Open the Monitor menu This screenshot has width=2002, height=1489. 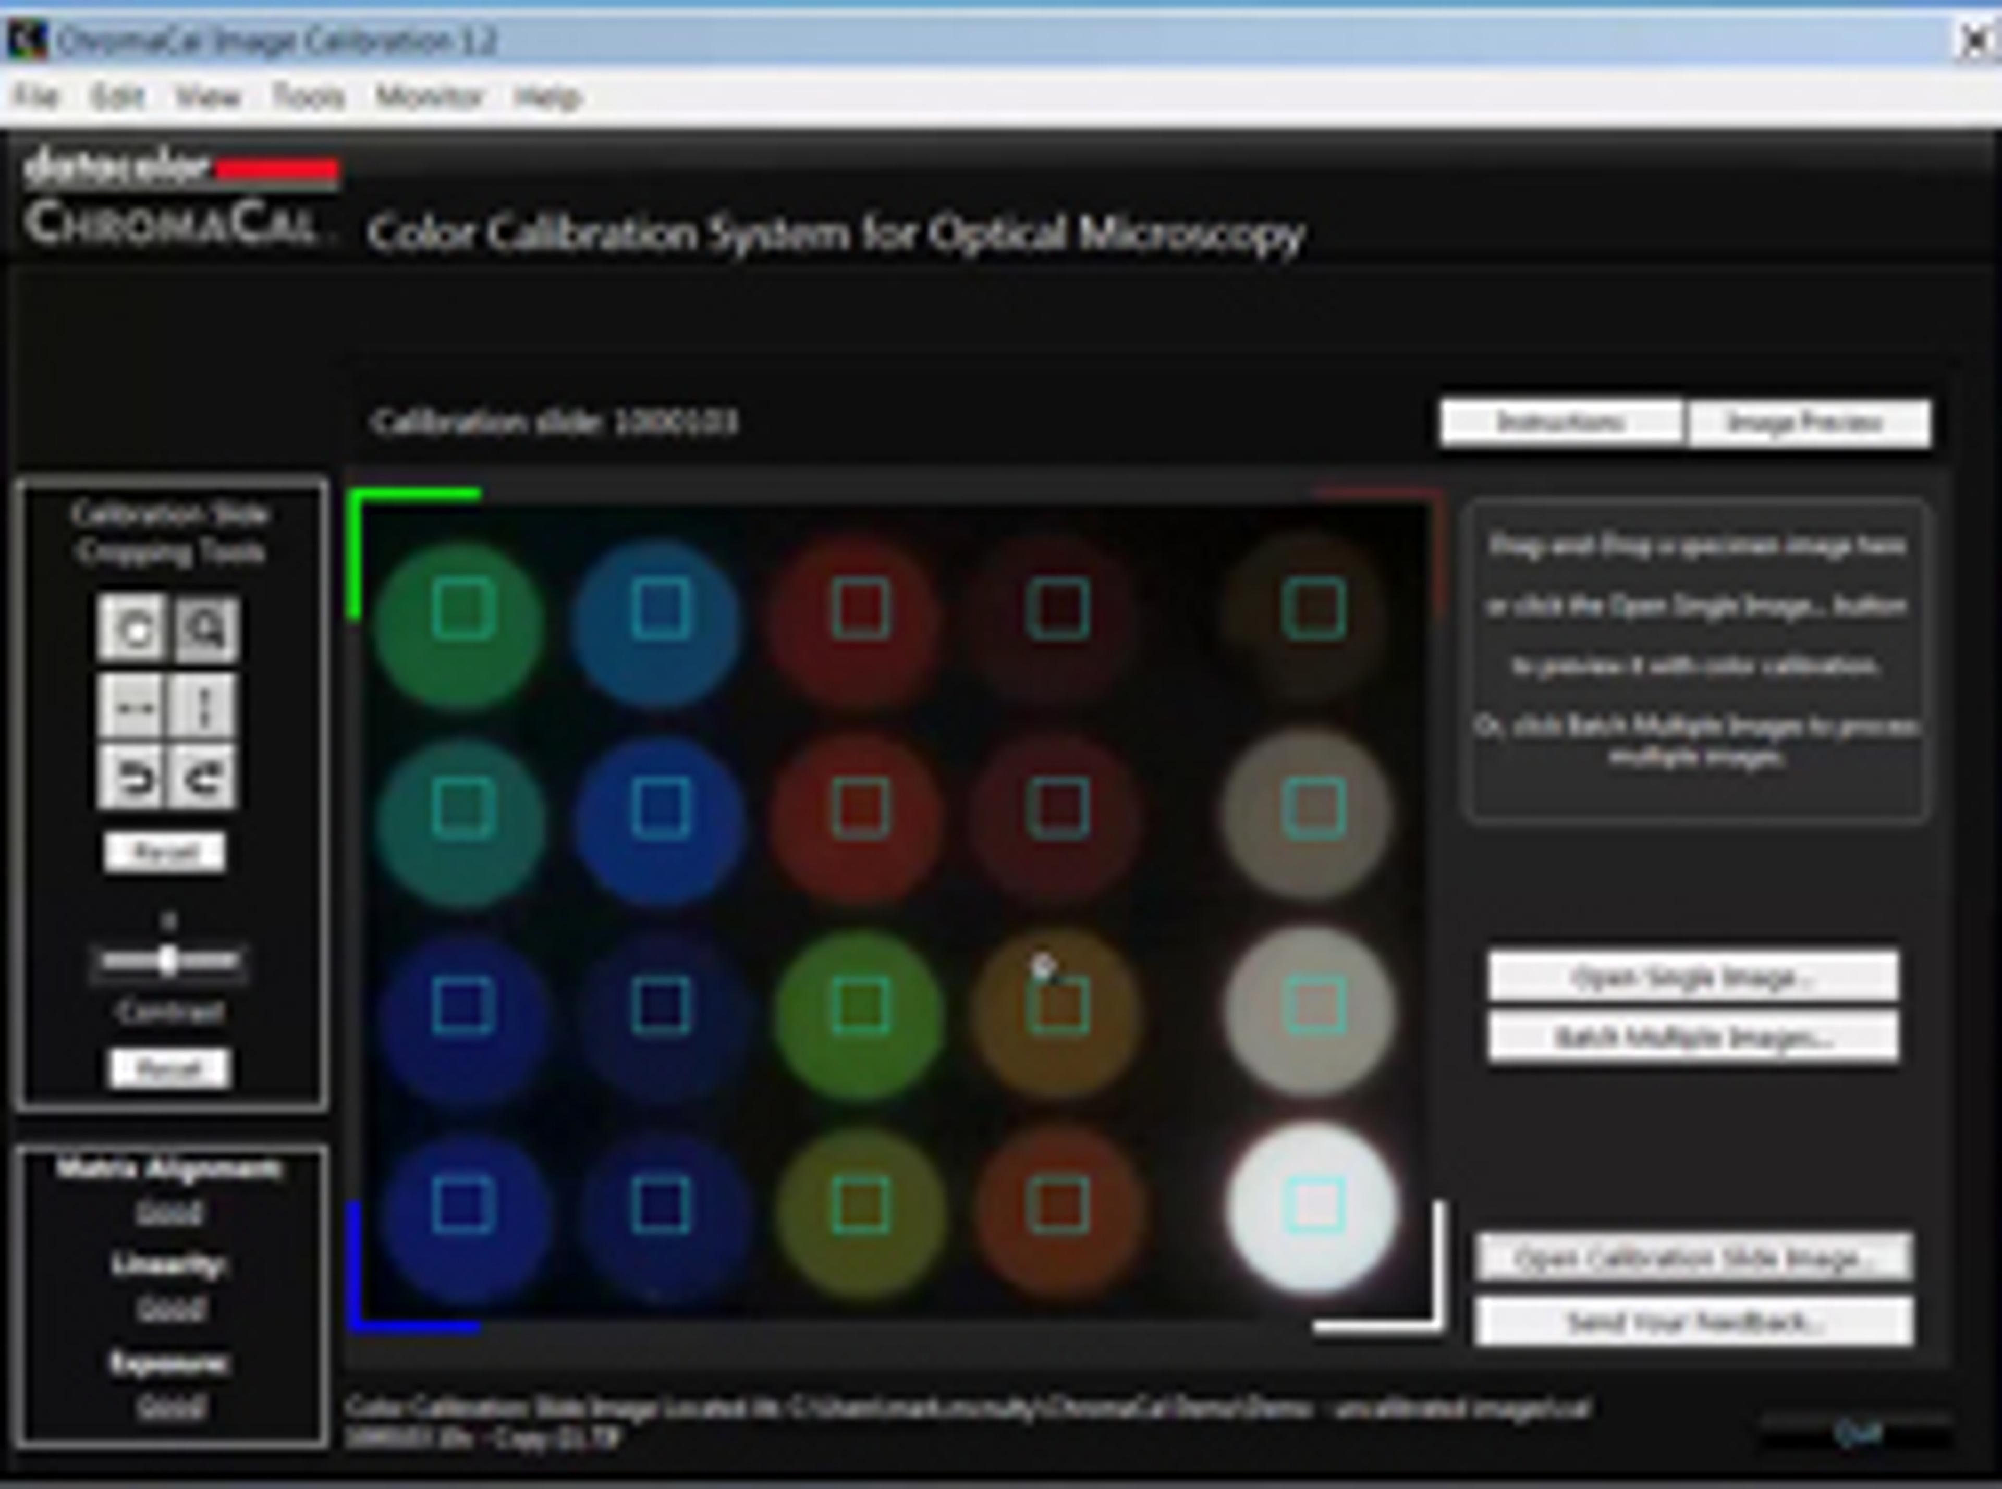pyautogui.click(x=429, y=95)
